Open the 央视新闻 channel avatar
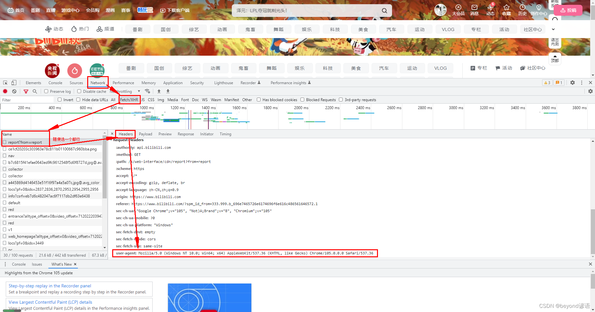 [52, 71]
